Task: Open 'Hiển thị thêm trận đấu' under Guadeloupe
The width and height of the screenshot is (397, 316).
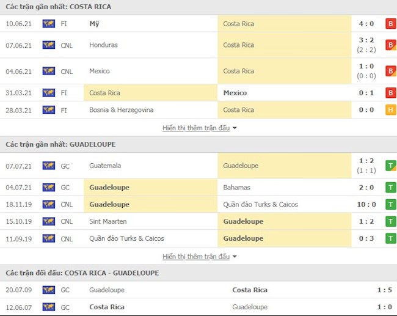Action: (196, 257)
